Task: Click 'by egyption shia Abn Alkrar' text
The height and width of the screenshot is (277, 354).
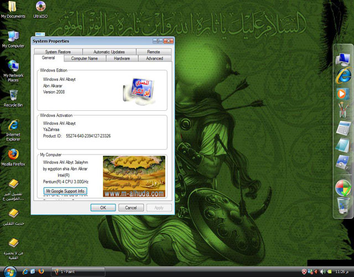Action: click(65, 168)
